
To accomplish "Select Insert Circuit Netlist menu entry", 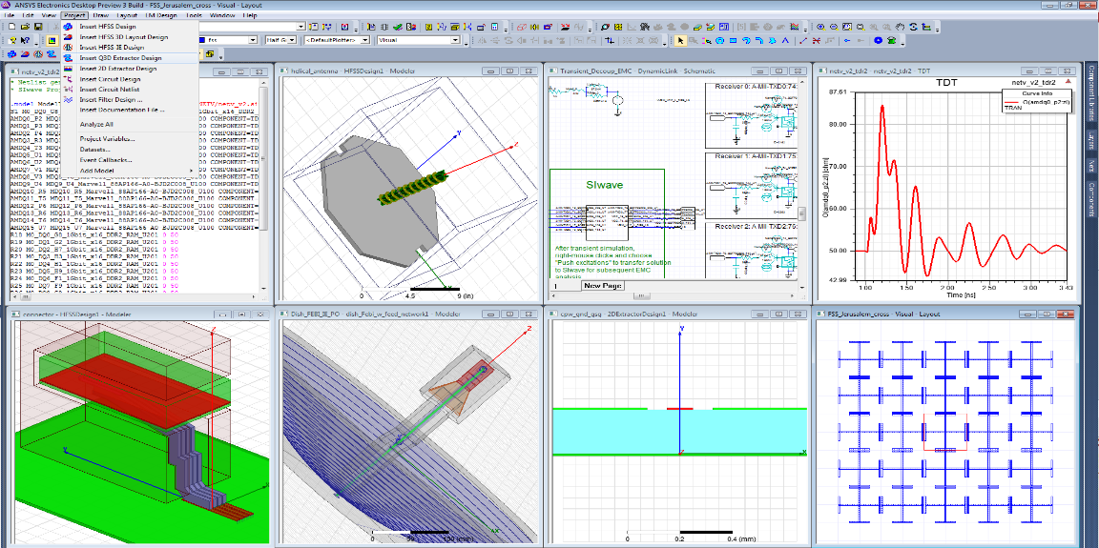I will click(x=109, y=89).
